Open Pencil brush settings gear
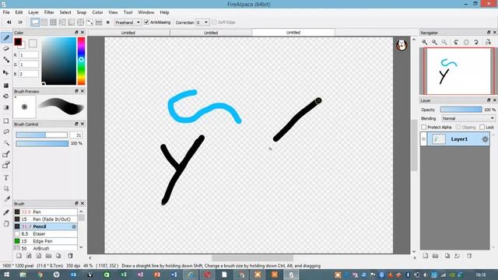This screenshot has height=280, width=498. (x=74, y=226)
